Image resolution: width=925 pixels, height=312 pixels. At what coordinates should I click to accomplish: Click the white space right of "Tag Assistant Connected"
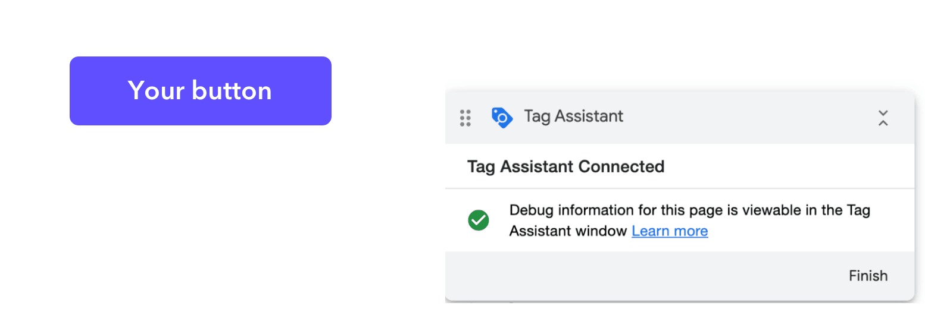pyautogui.click(x=786, y=166)
